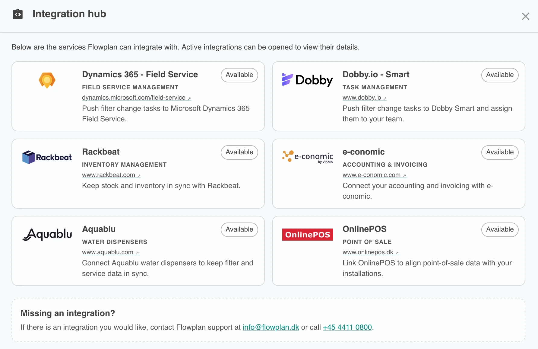The image size is (538, 349).
Task: Click the POINT OF SALE category label
Action: coord(367,242)
